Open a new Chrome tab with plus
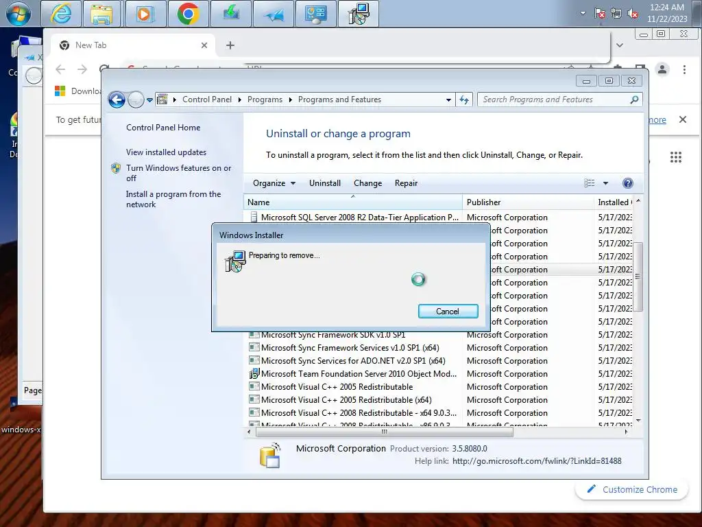 click(230, 45)
